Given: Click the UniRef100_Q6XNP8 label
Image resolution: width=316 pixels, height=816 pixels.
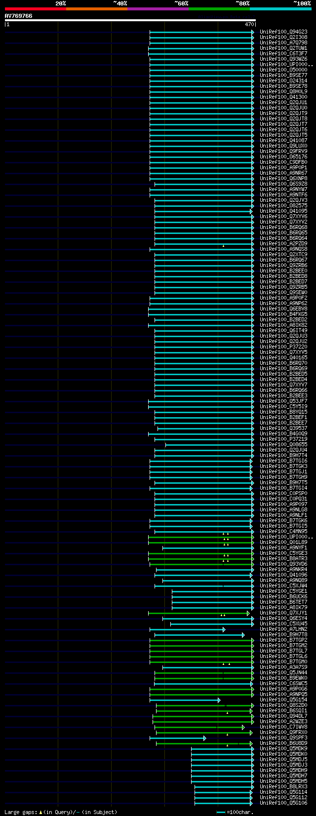Looking at the screenshot, I should pos(283,179).
